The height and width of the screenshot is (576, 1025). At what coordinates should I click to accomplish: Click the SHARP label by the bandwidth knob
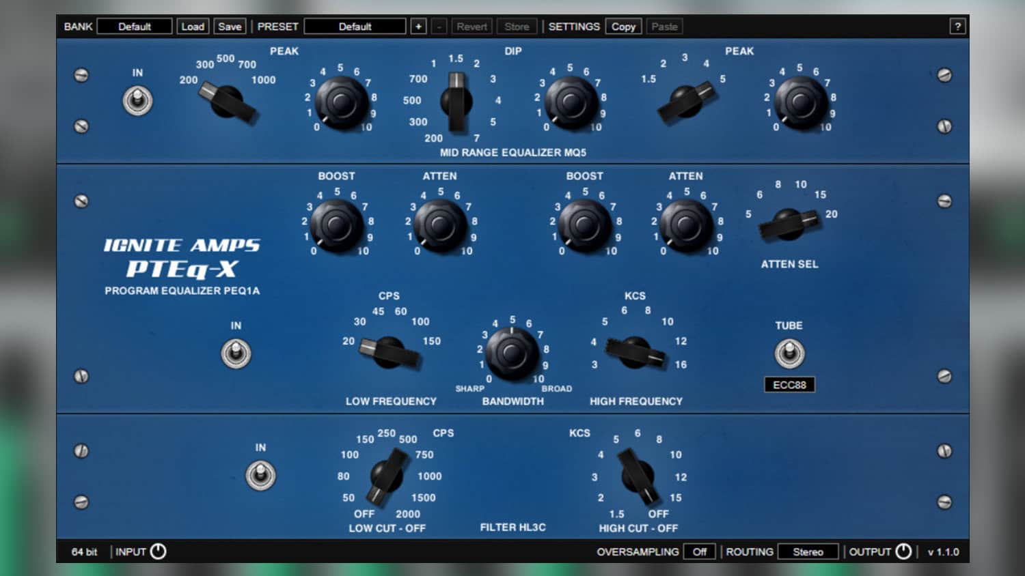469,388
